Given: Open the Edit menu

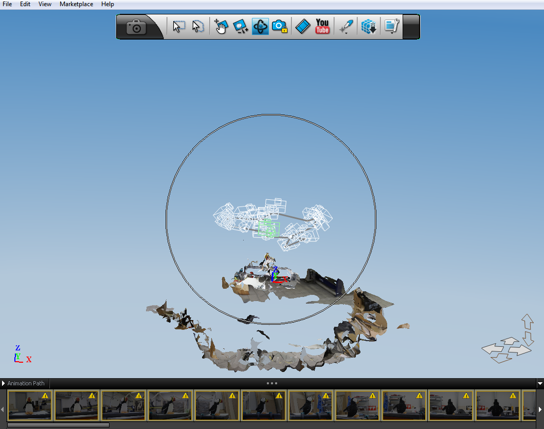Looking at the screenshot, I should [x=25, y=4].
